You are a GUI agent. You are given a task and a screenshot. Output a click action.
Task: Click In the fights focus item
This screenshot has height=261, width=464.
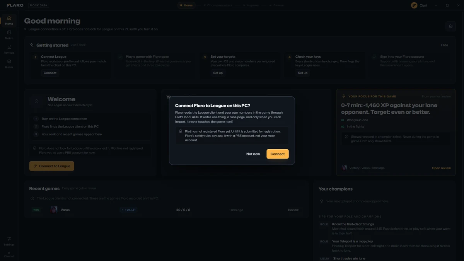355,126
